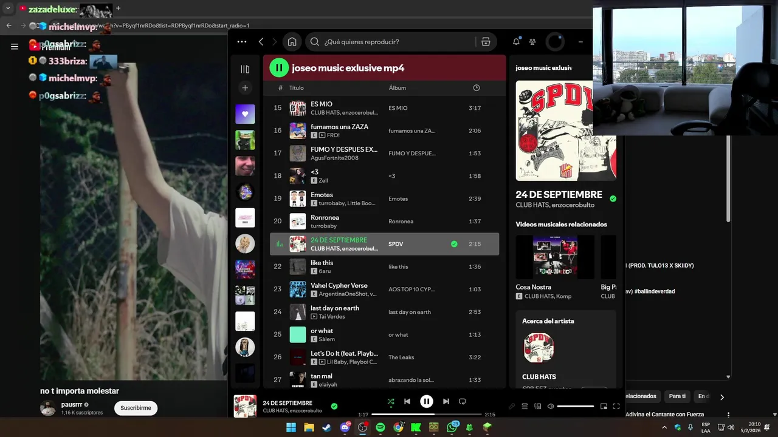Skip to next track
The width and height of the screenshot is (778, 437).
point(446,401)
